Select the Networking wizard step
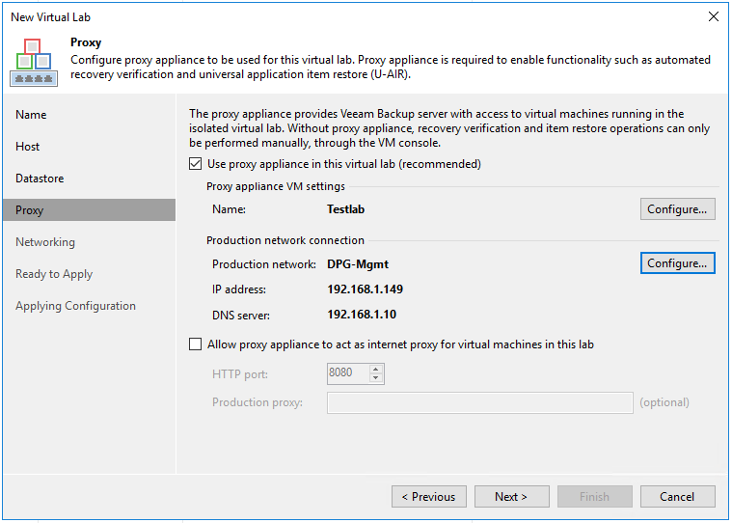Image resolution: width=732 pixels, height=523 pixels. coord(45,242)
